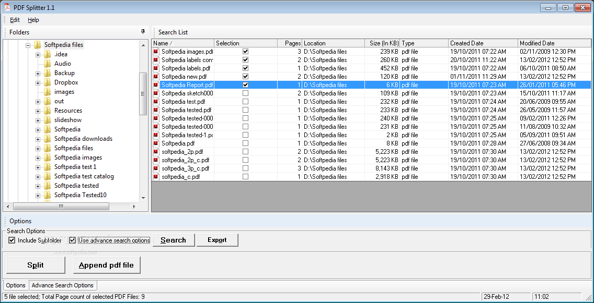This screenshot has width=594, height=303.
Task: Click the PDF icon of softpedia_c.pdf
Action: pyautogui.click(x=156, y=176)
